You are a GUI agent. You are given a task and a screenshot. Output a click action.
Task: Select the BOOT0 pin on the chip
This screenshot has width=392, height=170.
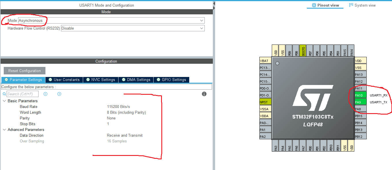[x=303, y=50]
